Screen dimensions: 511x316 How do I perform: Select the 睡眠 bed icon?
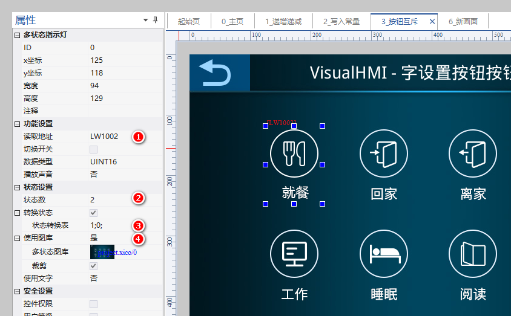384,254
